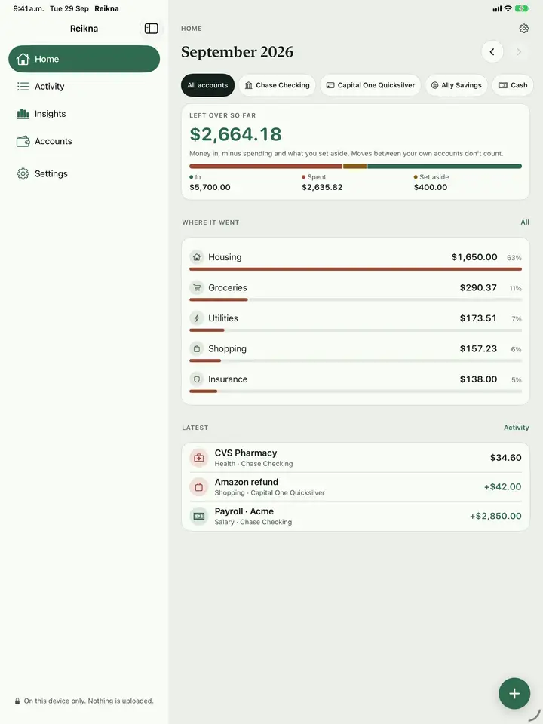The height and width of the screenshot is (724, 543).
Task: Open the Groceries $290.37 row
Action: click(x=355, y=291)
